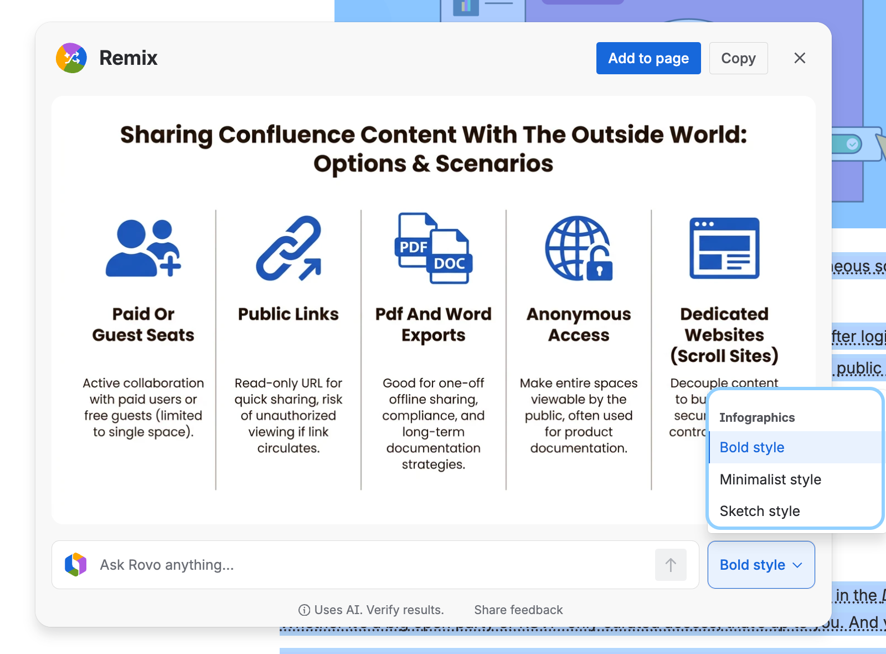The height and width of the screenshot is (654, 886).
Task: Open the Share feedback link
Action: pos(518,610)
